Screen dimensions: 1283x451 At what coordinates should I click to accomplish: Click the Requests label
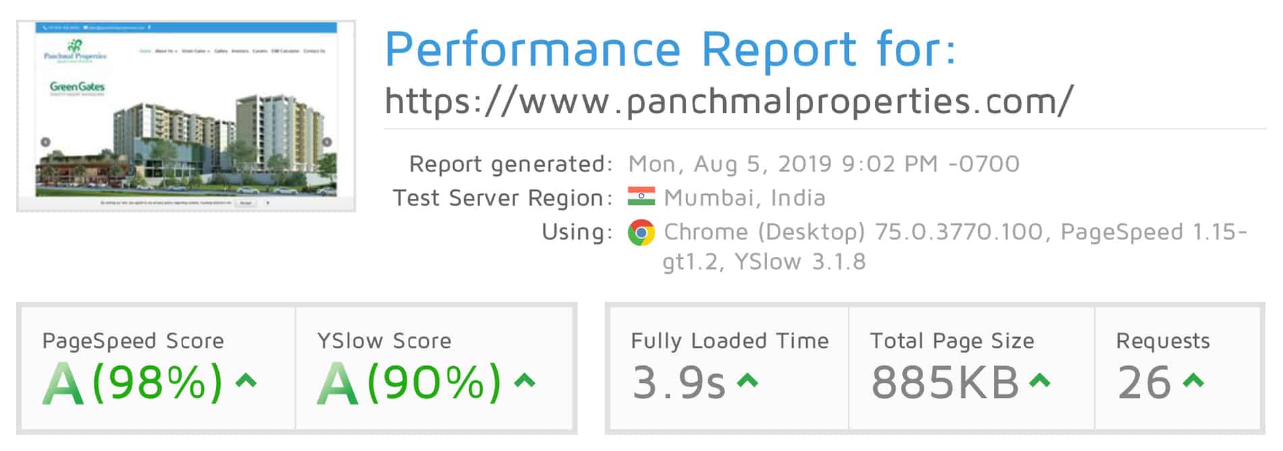1163,341
